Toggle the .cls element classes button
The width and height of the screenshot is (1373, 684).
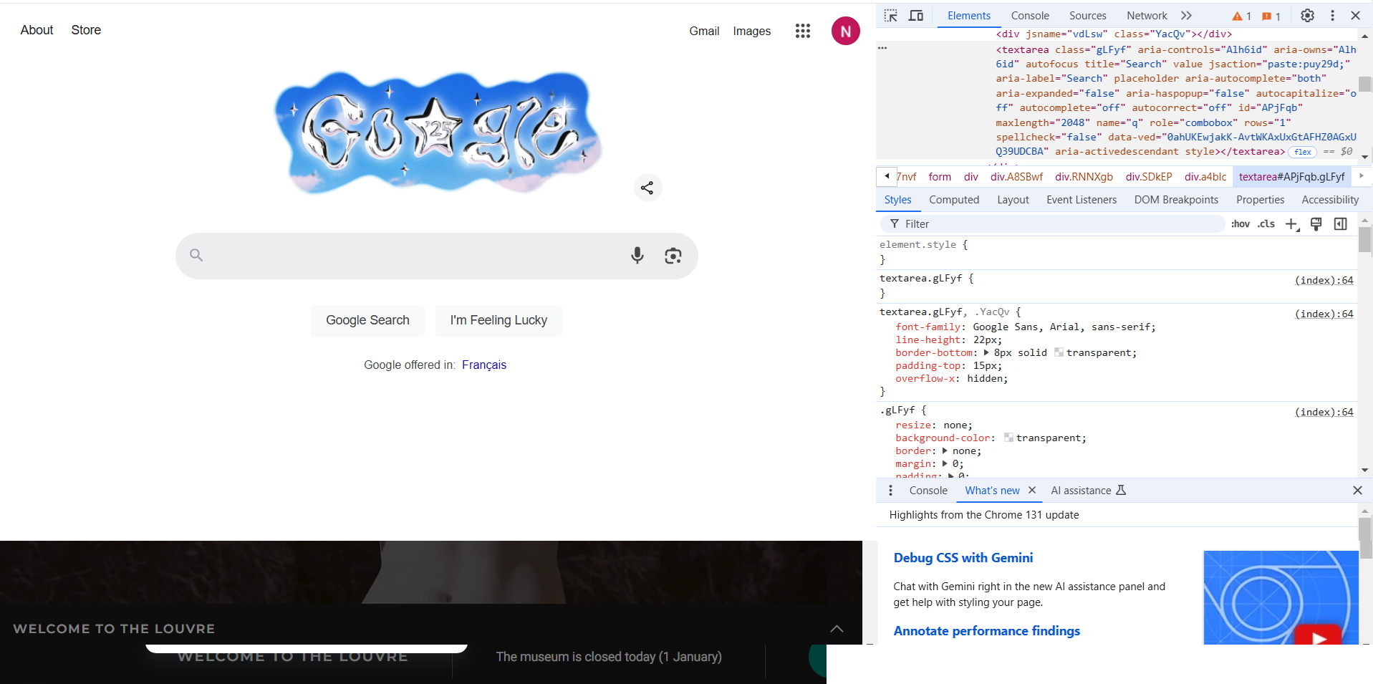[x=1266, y=224]
